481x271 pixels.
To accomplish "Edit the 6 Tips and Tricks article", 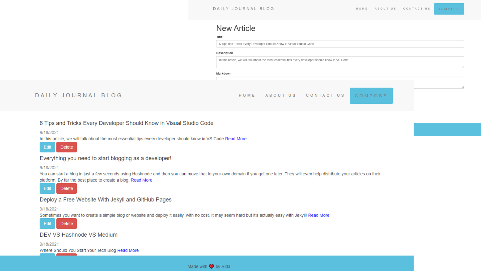I will pos(47,147).
